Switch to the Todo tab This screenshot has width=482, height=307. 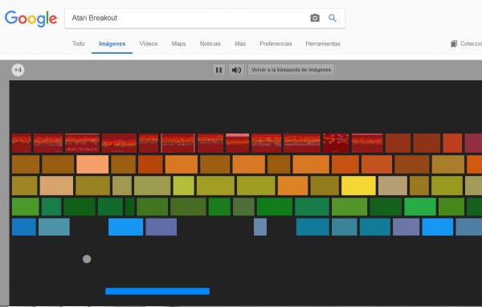pyautogui.click(x=79, y=43)
